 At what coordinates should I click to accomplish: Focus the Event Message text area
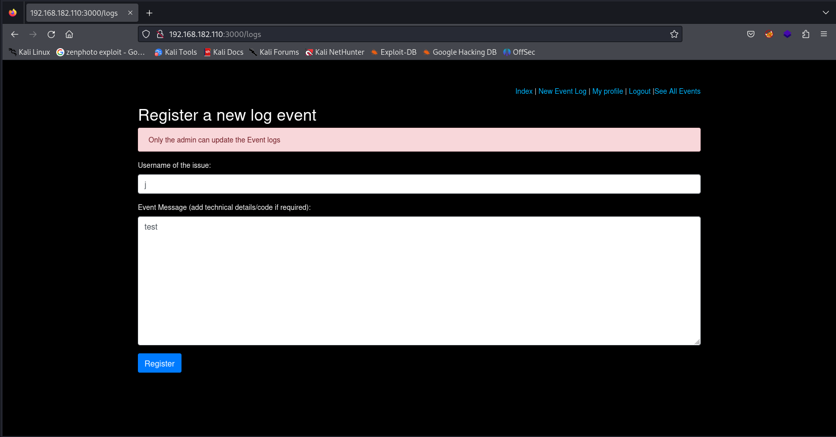(419, 281)
